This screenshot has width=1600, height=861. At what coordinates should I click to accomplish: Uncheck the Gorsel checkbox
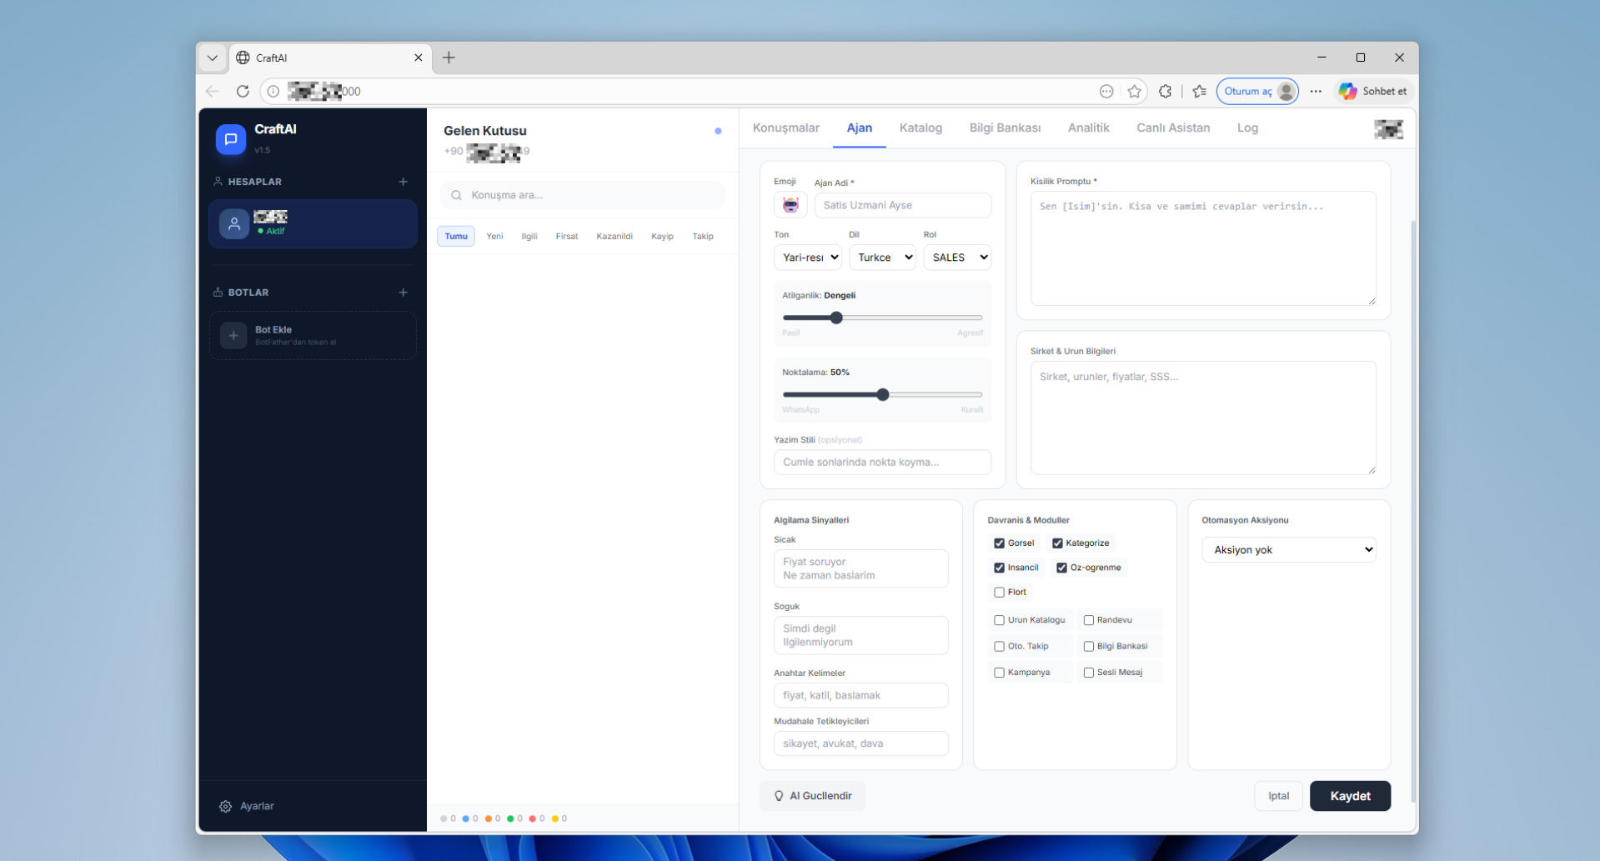(x=999, y=543)
